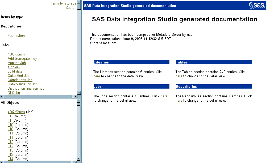Open the Correlations Job link
The image size is (270, 163).
[20, 80]
